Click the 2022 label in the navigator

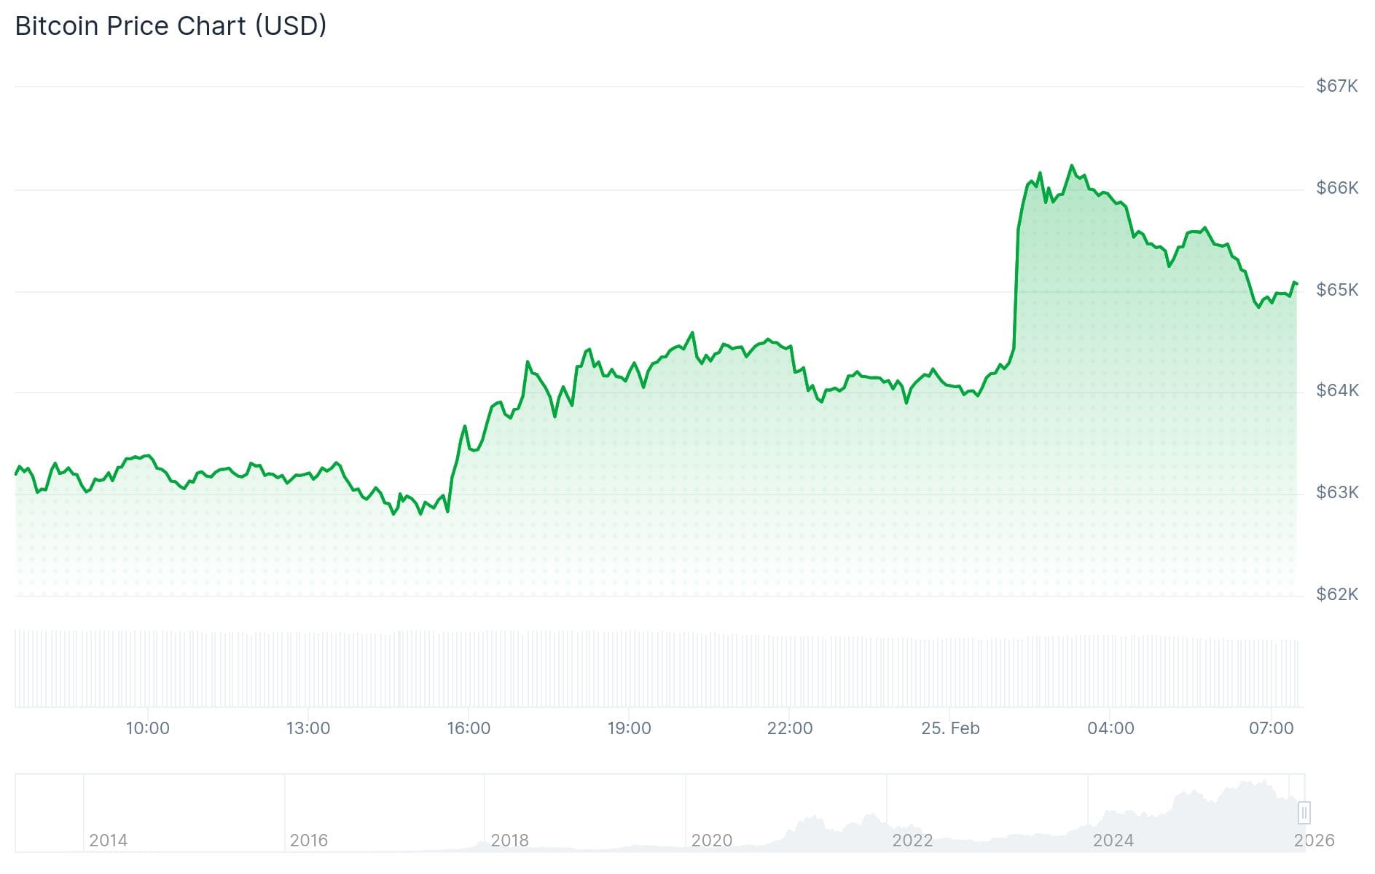(x=912, y=840)
